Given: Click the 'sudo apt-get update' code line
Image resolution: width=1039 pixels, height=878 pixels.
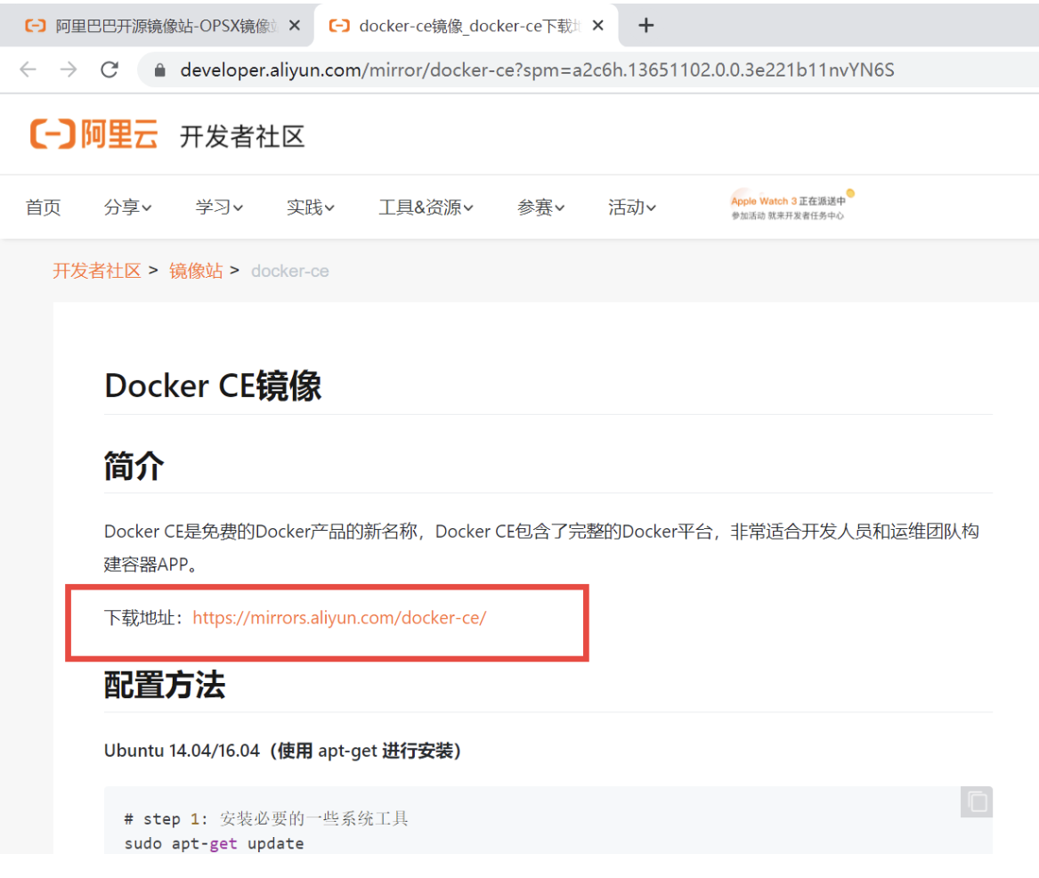Looking at the screenshot, I should (214, 843).
